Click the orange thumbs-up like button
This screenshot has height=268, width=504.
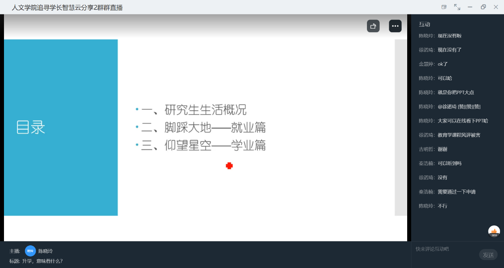[494, 231]
